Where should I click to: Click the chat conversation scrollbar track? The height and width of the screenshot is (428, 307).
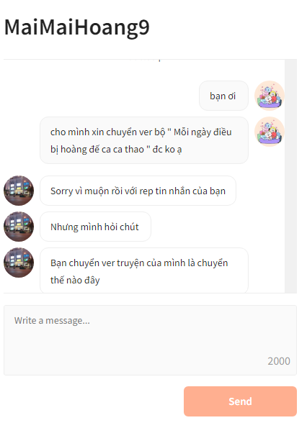290,176
